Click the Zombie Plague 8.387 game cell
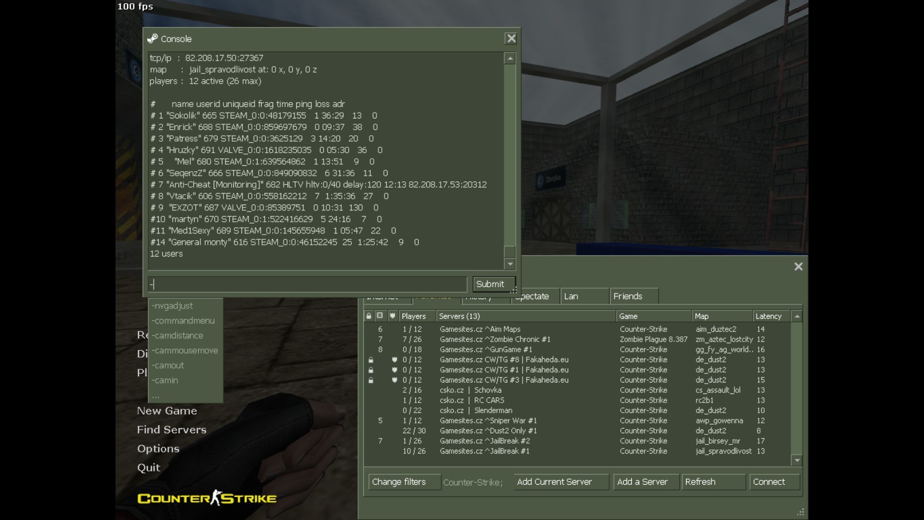The image size is (924, 520). pos(654,340)
